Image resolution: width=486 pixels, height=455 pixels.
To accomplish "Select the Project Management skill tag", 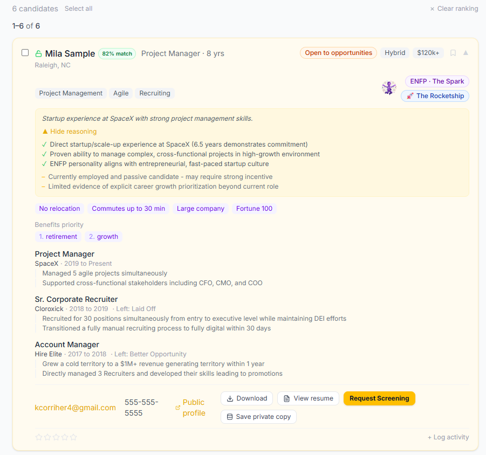I will tap(71, 93).
